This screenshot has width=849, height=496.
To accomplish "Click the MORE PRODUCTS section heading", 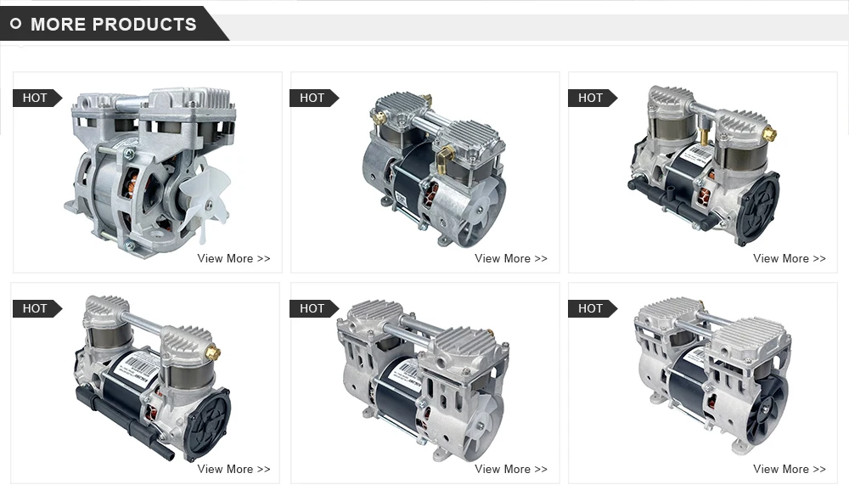I will point(114,25).
